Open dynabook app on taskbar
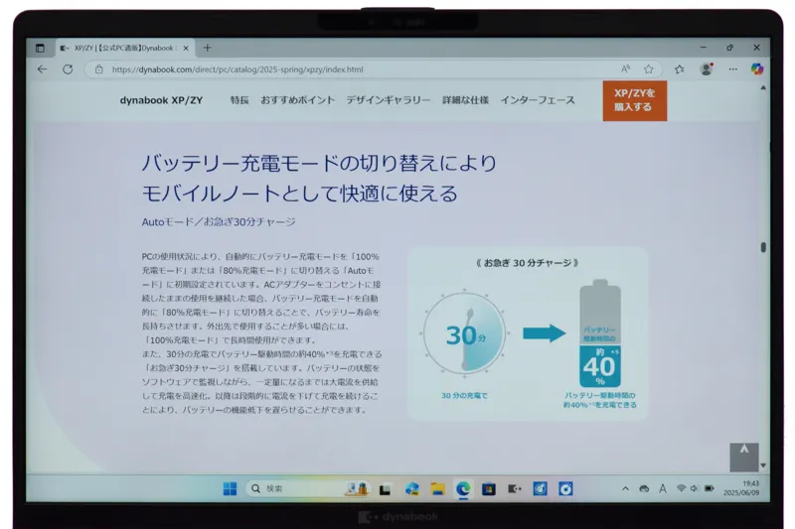795x529 pixels. point(514,488)
